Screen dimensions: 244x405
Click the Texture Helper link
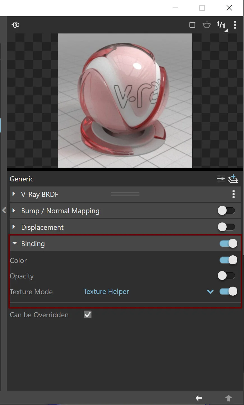106,292
